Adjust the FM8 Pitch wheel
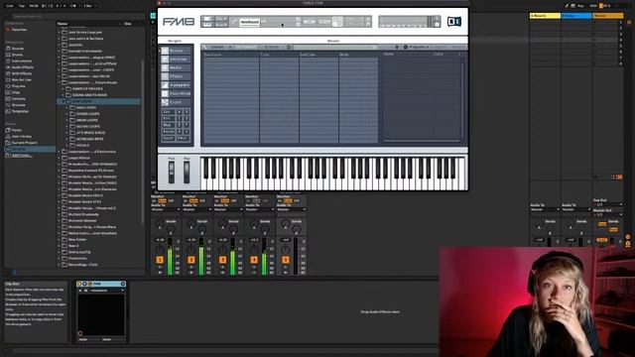Screen dimensions: 635x357 coord(172,172)
